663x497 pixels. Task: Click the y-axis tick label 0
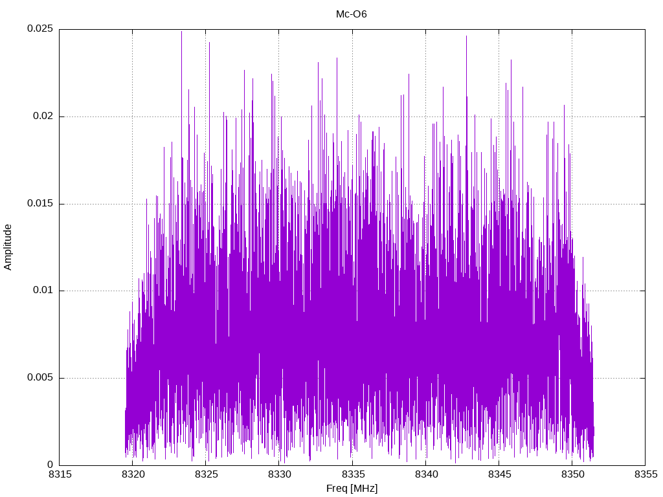tap(51, 465)
